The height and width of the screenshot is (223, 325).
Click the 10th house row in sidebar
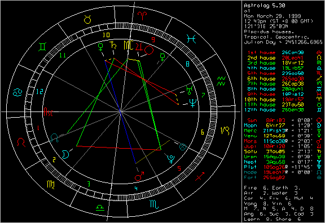coord(284,100)
